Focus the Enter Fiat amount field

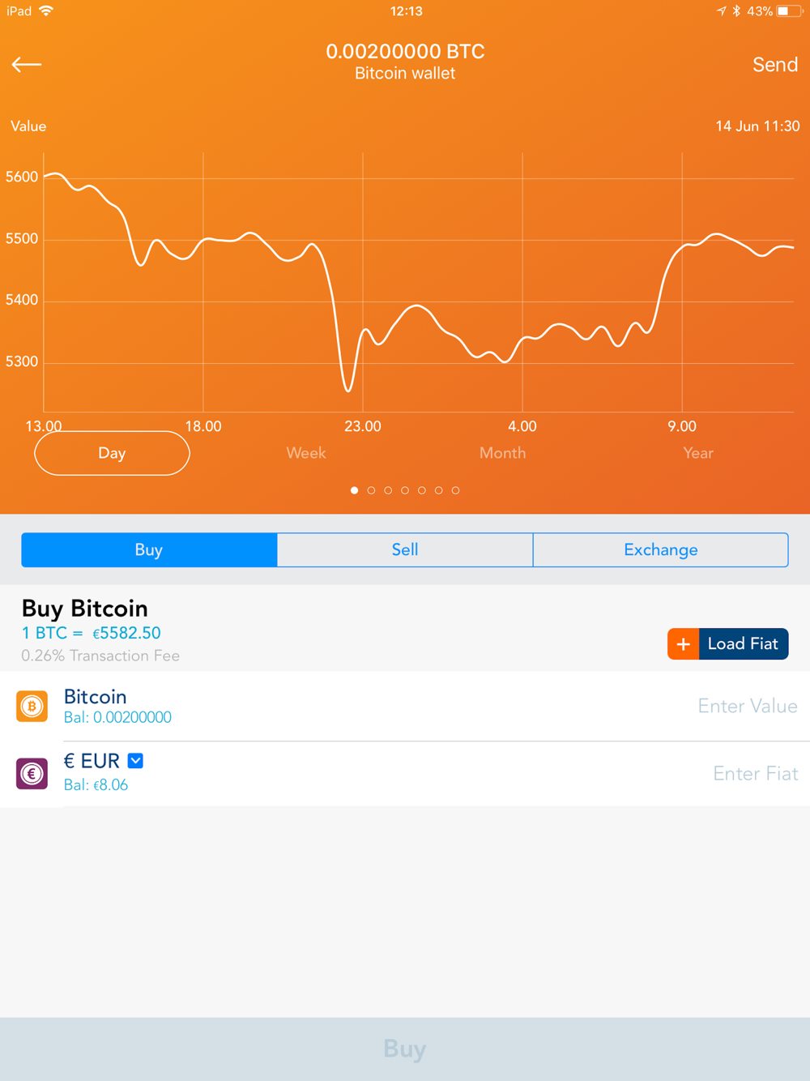755,774
